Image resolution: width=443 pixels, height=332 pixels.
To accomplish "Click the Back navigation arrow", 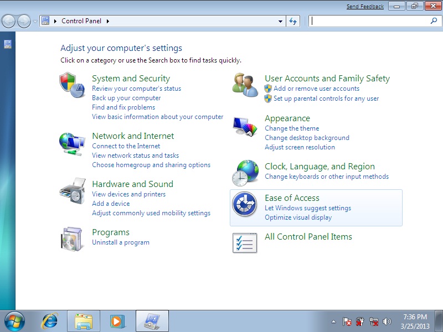I will pyautogui.click(x=8, y=21).
